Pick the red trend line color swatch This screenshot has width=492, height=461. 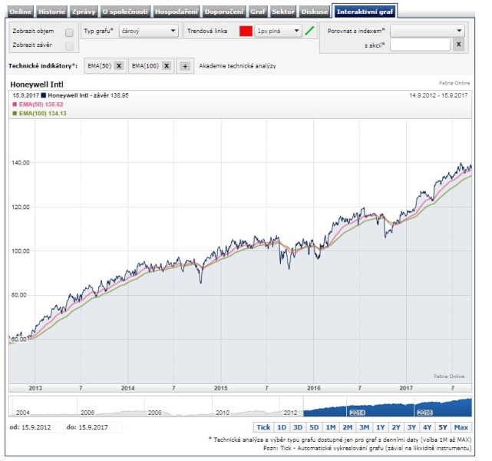tap(246, 32)
